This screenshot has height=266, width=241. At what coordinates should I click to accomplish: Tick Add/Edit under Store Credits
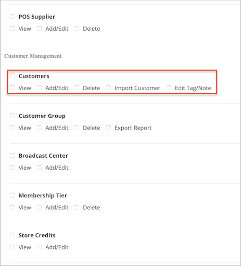39,247
